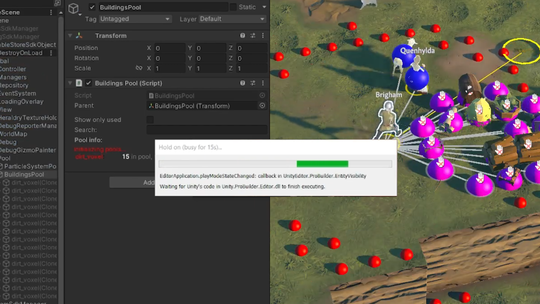This screenshot has width=540, height=304.
Task: Open the Scene row options dots in Hierarchy
Action: pyautogui.click(x=51, y=12)
